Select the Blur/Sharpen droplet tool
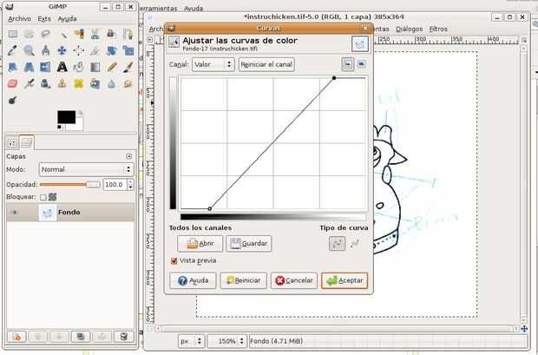This screenshot has height=355, width=538. tap(112, 83)
